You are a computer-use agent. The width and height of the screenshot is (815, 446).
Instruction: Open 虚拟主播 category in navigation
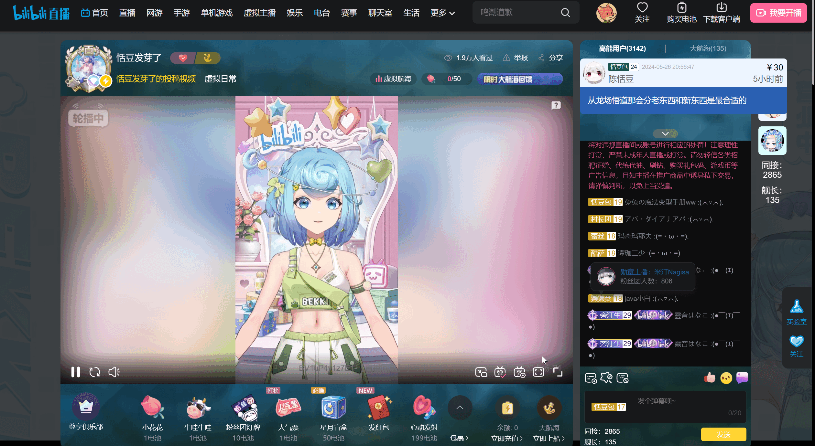259,13
